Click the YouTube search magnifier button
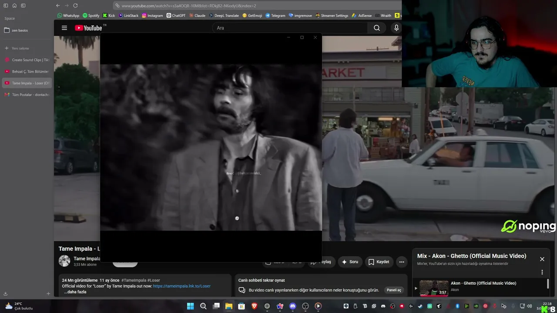 tap(377, 28)
